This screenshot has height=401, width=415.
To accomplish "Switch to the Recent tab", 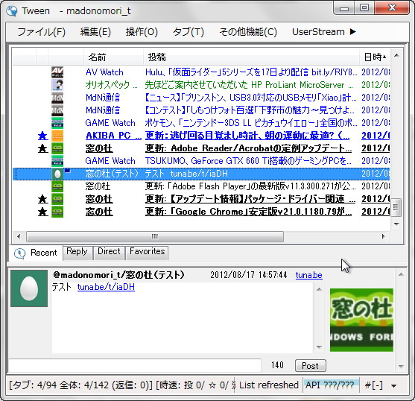I will point(36,253).
